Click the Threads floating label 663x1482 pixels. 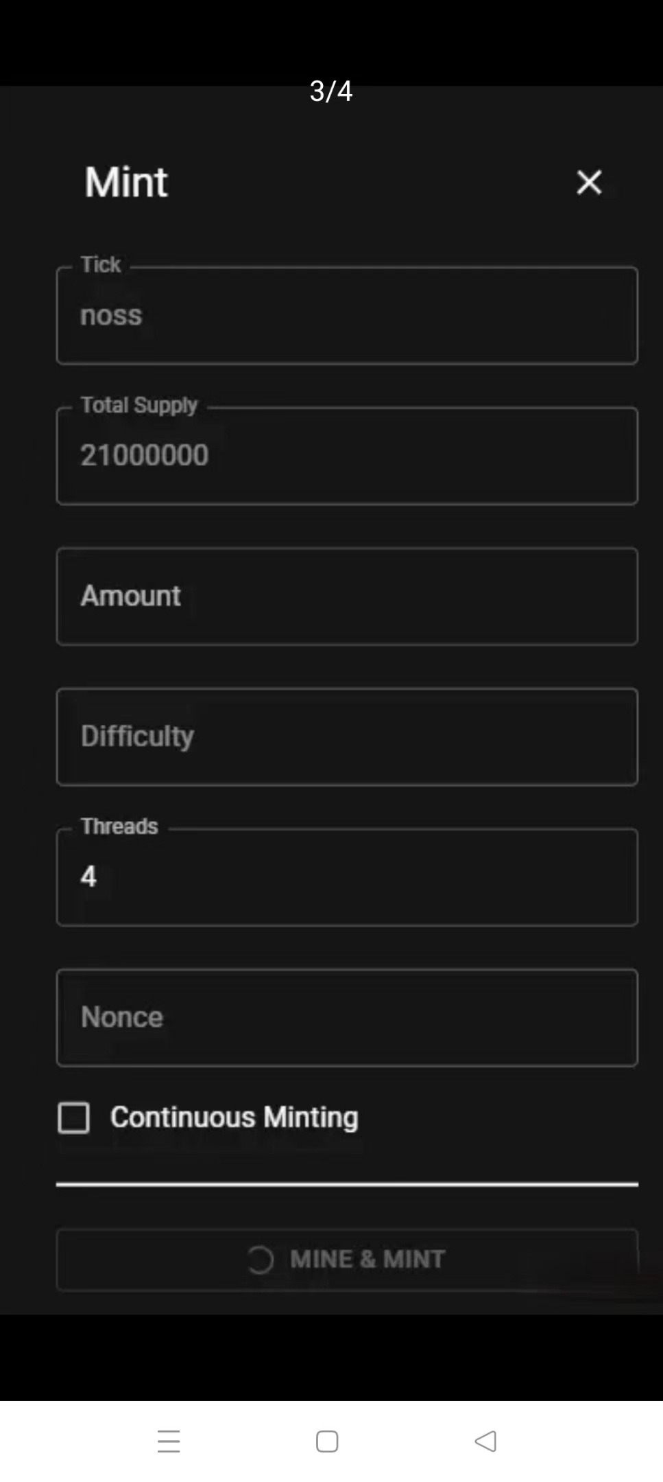[119, 826]
